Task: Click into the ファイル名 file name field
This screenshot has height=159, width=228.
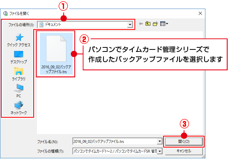Action: click(115, 141)
